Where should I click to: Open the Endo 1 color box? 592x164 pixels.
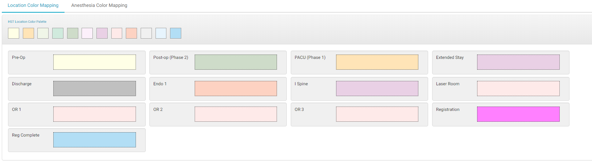tap(236, 89)
